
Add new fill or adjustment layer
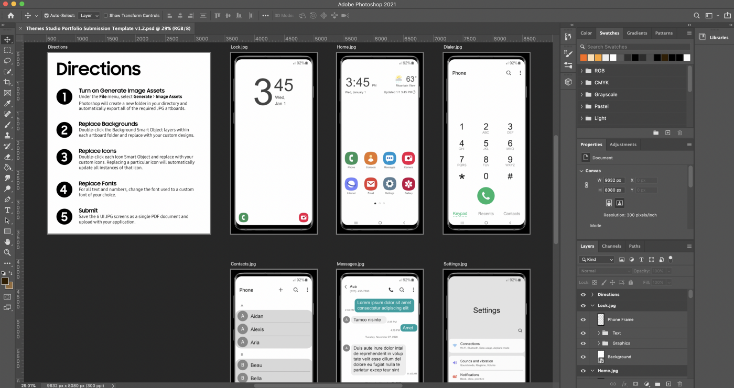point(646,384)
